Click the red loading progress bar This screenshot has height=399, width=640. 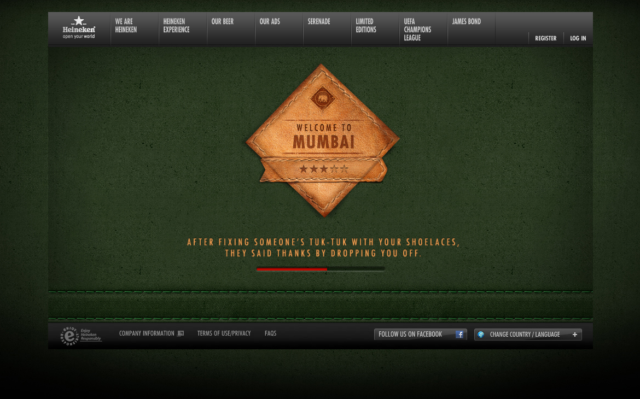click(x=321, y=269)
